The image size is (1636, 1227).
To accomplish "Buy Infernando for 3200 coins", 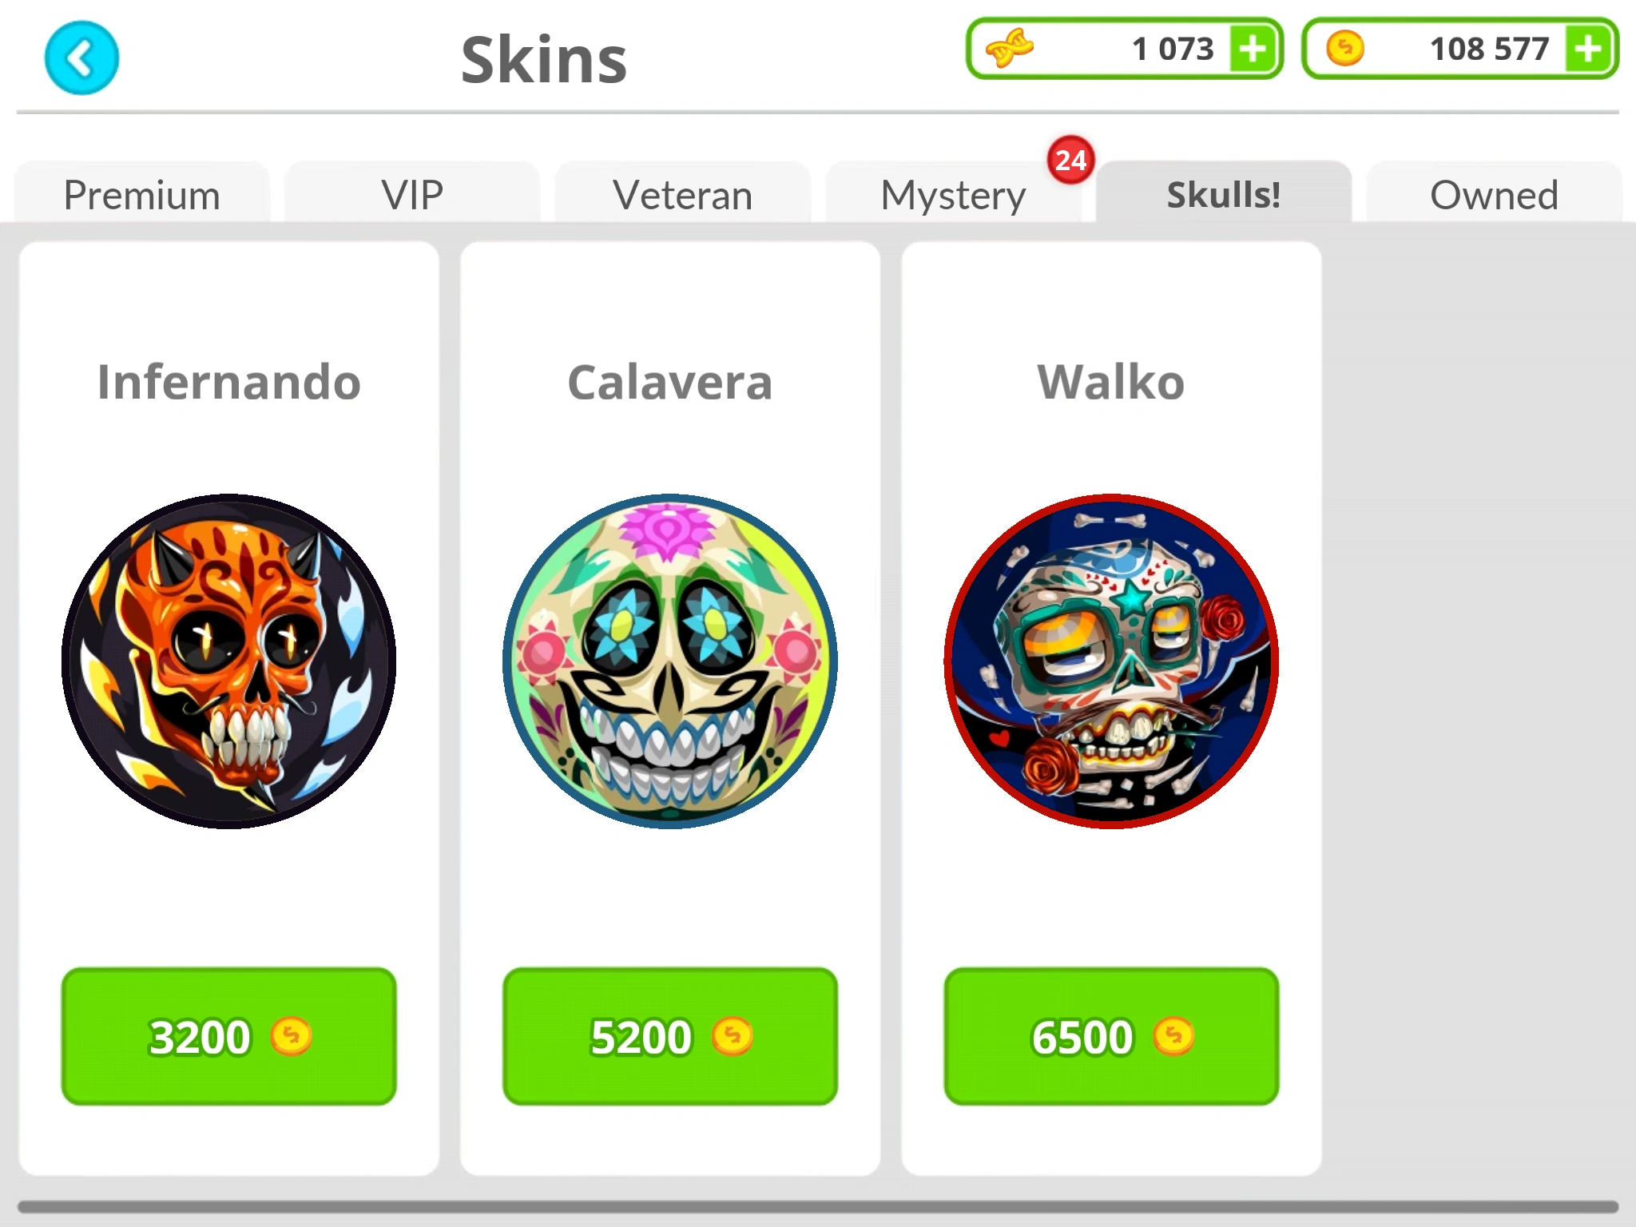I will (x=229, y=1036).
